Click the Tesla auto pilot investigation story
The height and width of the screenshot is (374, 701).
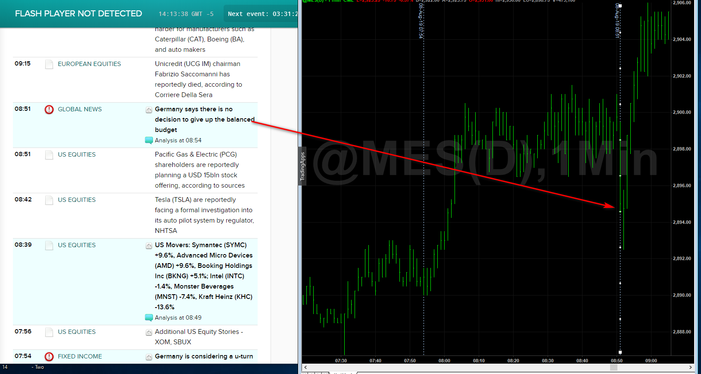pos(205,215)
